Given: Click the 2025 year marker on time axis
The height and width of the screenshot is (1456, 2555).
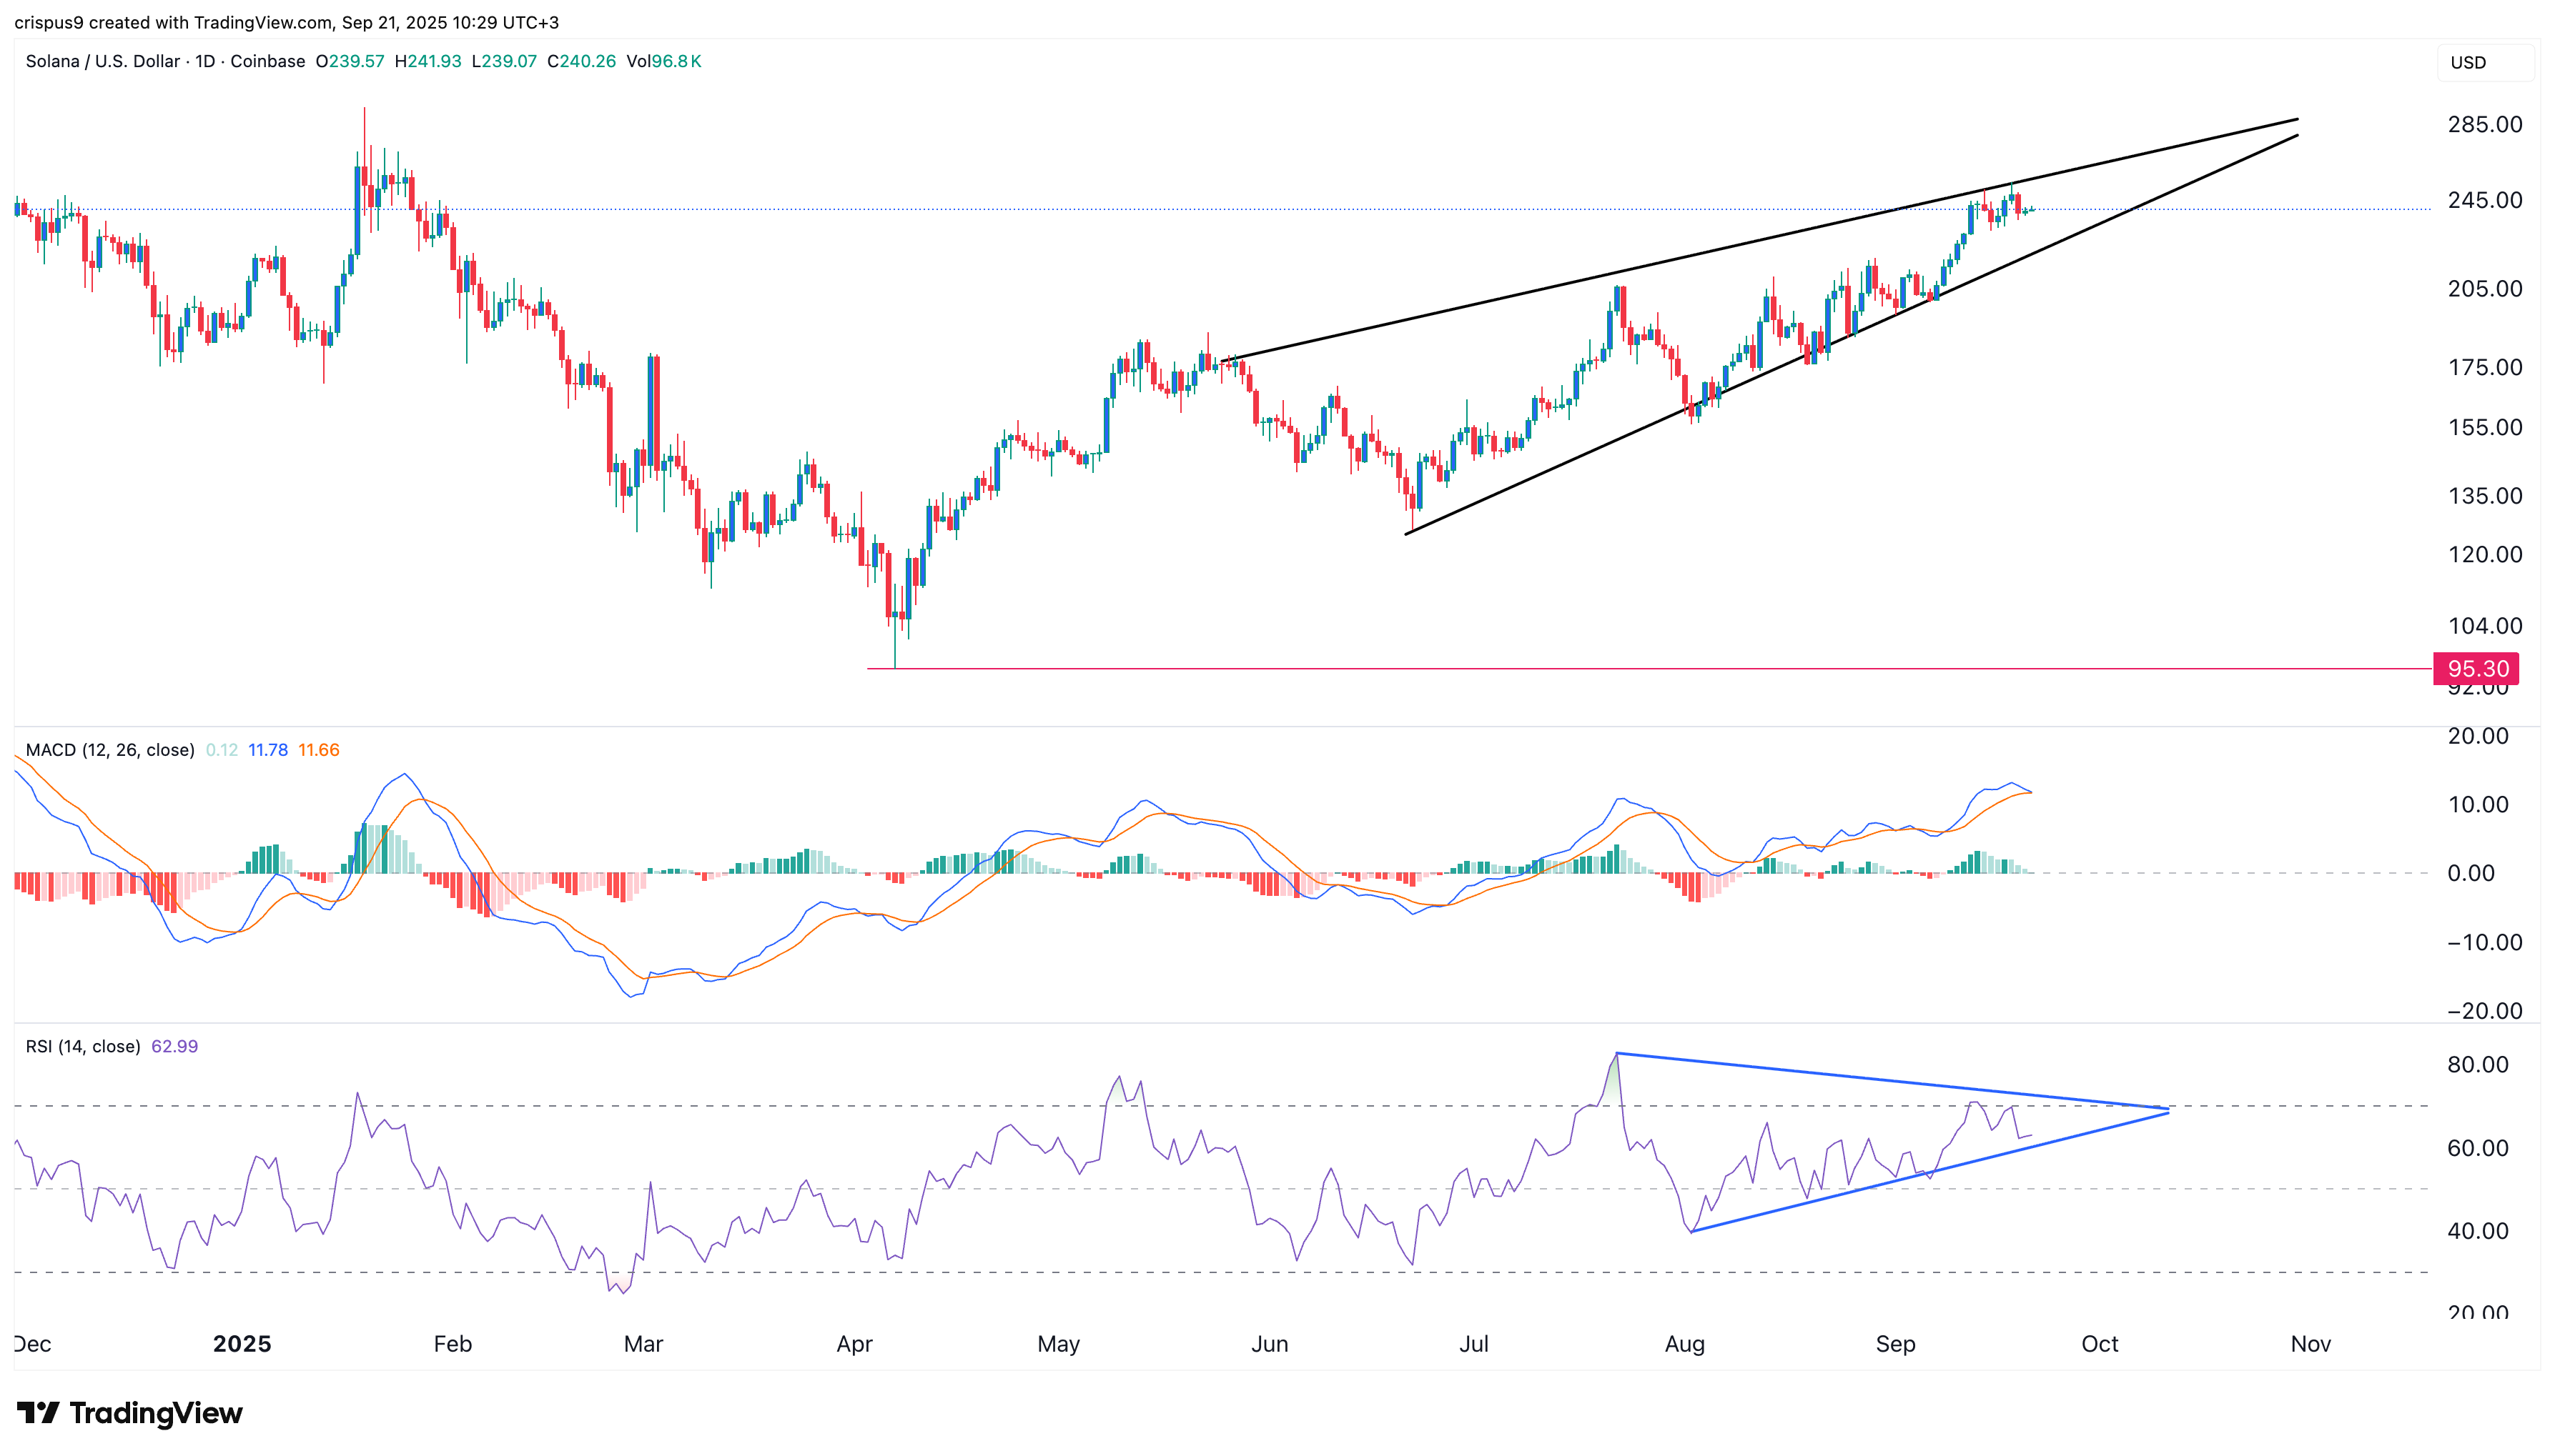Looking at the screenshot, I should [241, 1344].
